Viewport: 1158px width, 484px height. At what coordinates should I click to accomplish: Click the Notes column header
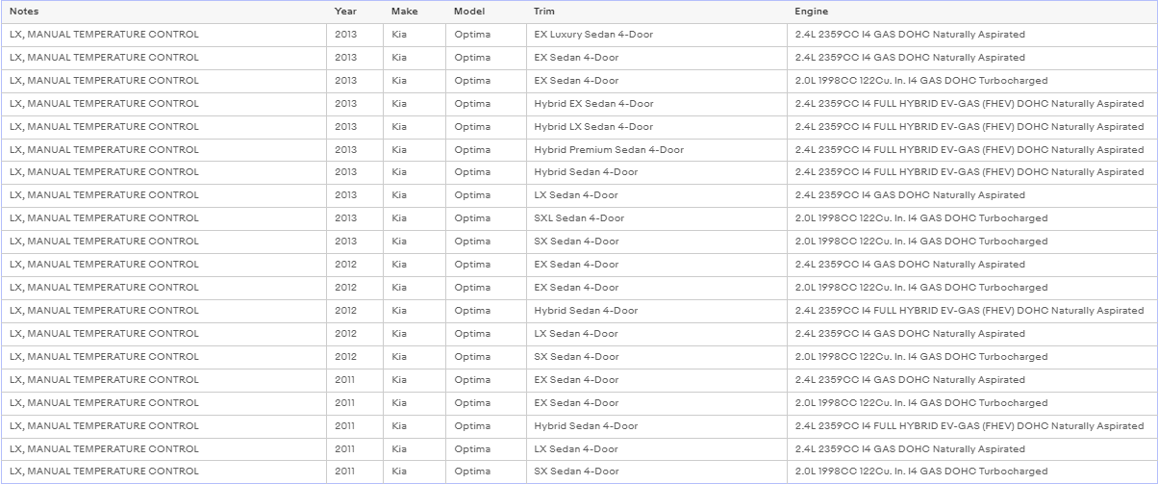[x=164, y=12]
